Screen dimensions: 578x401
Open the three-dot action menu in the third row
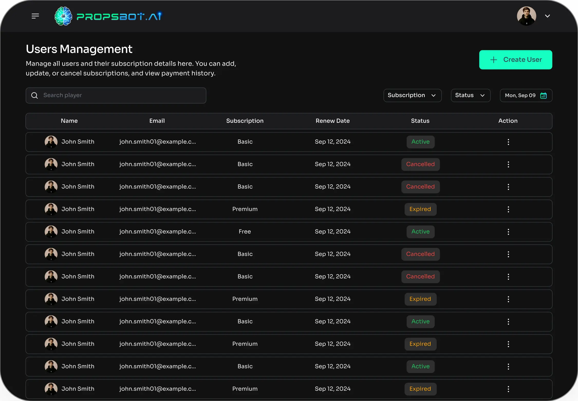[x=508, y=187]
